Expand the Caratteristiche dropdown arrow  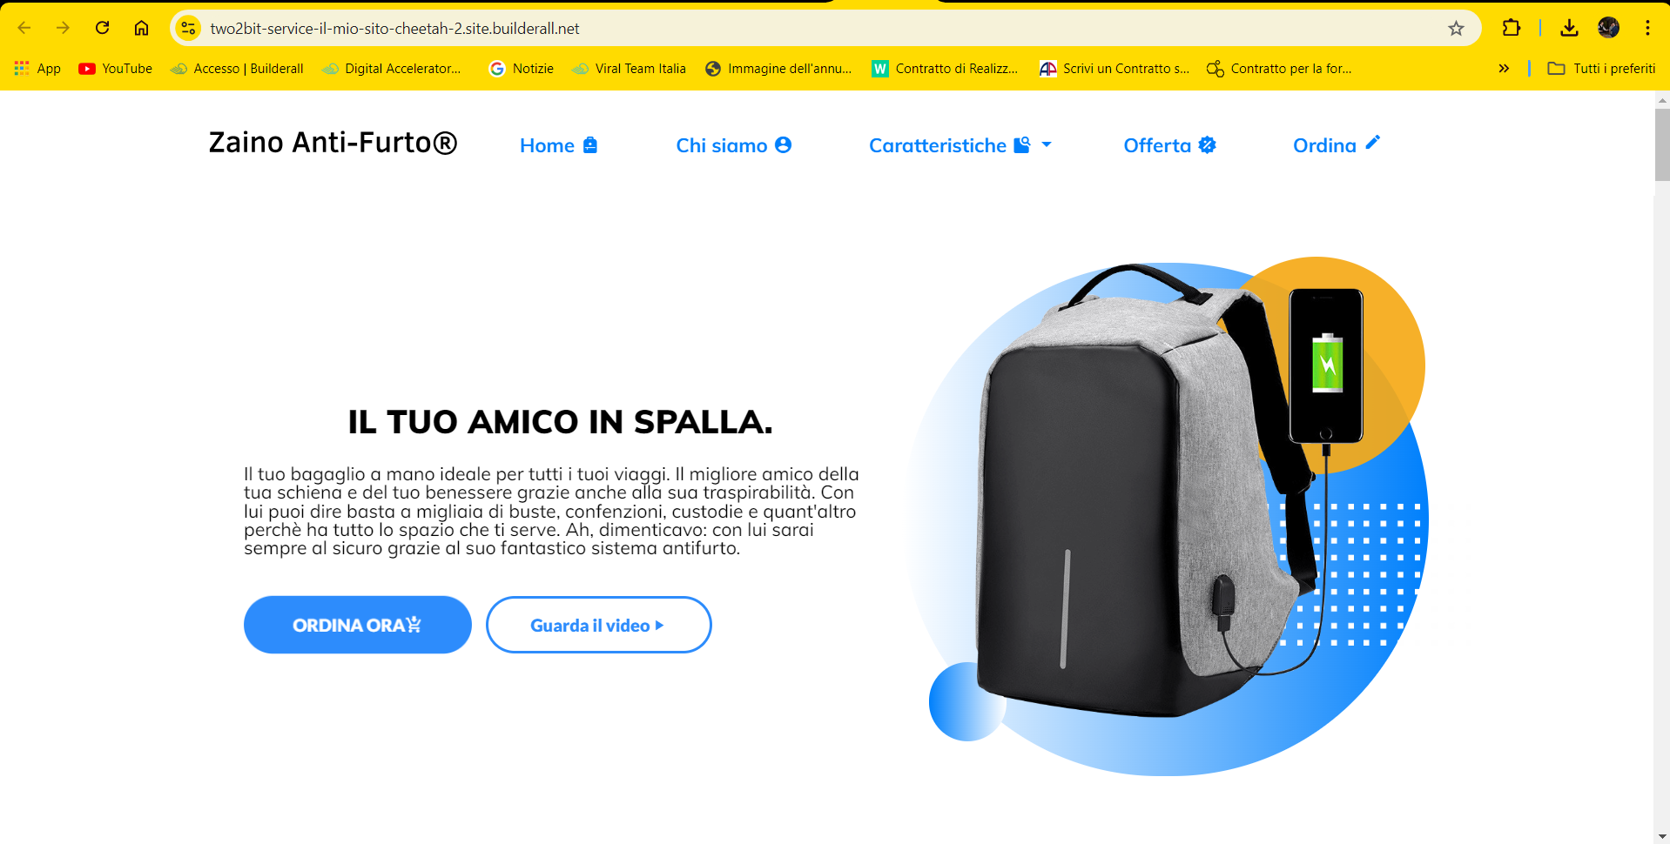1047,145
